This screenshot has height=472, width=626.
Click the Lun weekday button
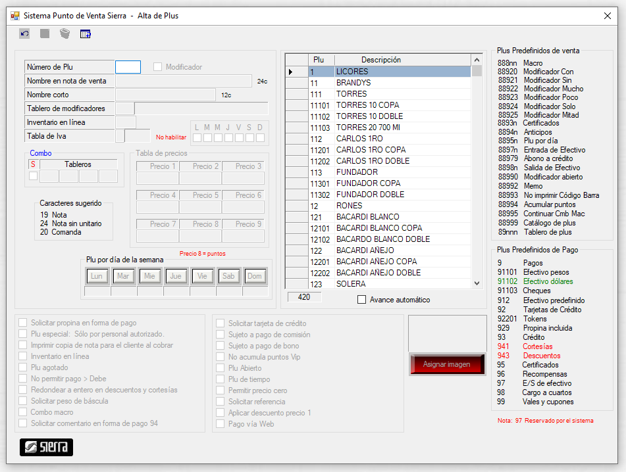coord(97,276)
